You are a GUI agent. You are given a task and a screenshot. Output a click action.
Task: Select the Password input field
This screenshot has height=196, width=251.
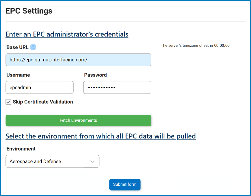click(x=117, y=87)
